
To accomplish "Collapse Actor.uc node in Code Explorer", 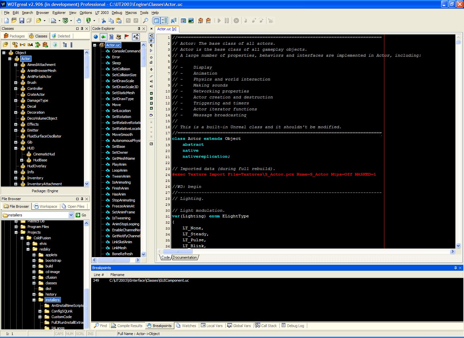I will click(x=94, y=45).
